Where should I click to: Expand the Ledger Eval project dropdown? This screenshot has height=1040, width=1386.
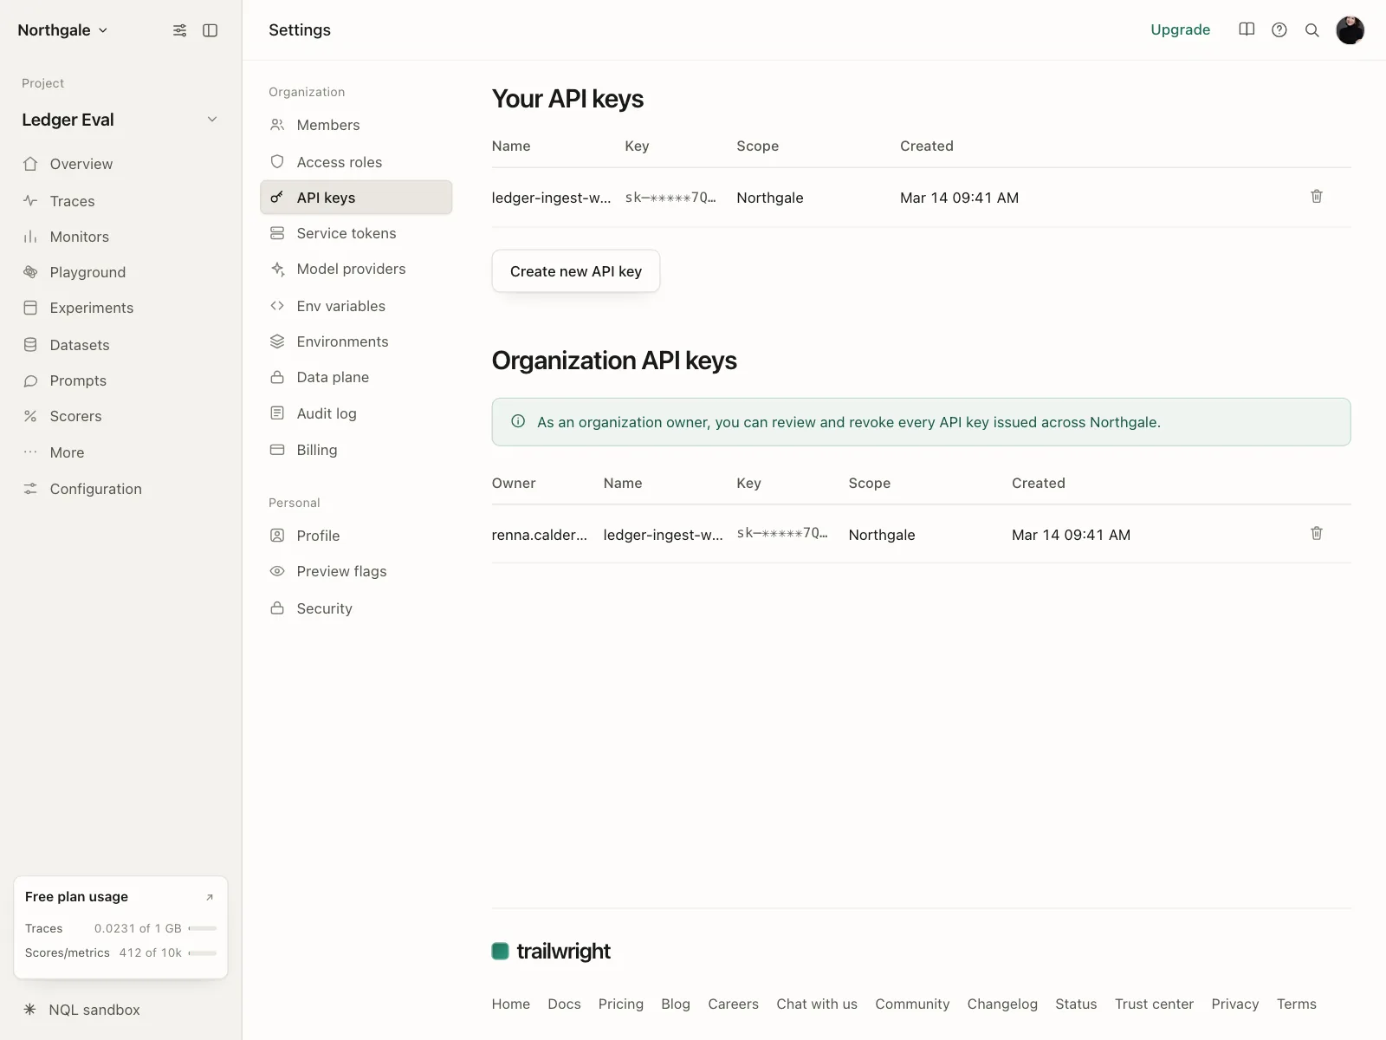[212, 120]
